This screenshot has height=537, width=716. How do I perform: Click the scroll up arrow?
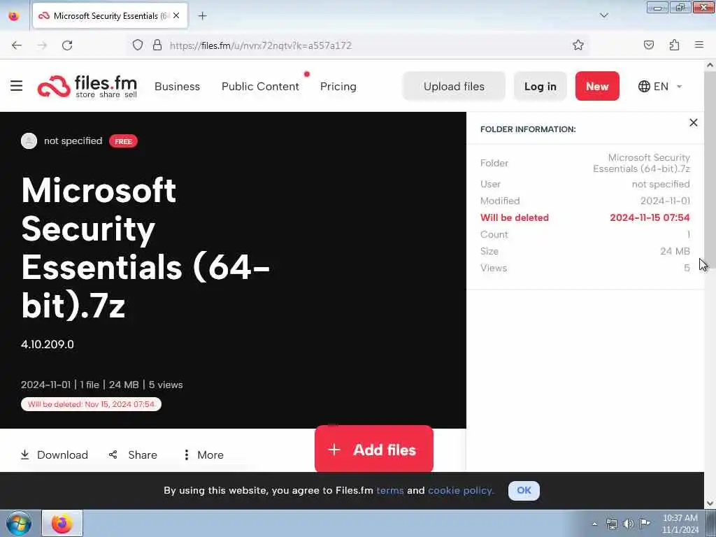tap(710, 65)
